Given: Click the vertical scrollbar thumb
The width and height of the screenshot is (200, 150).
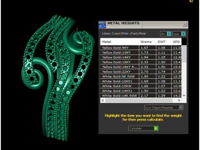Looking at the screenshot, I should [x=184, y=54].
